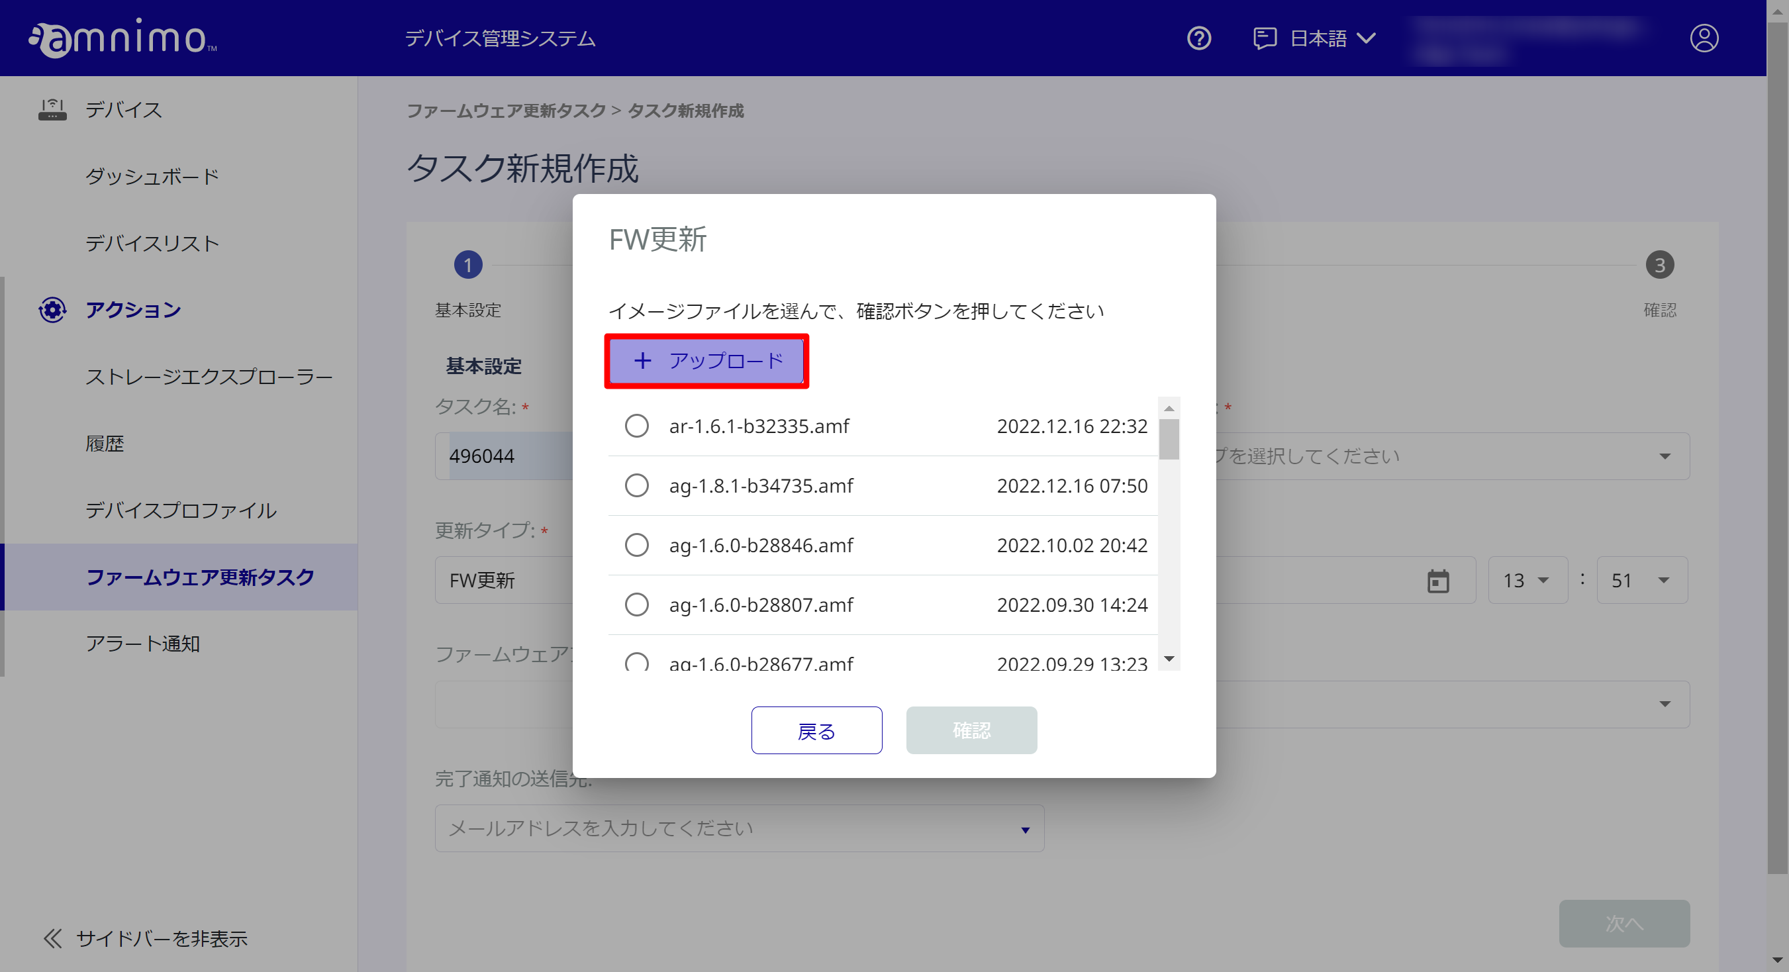Open the minute dropdown showing 51
1789x972 pixels.
click(x=1642, y=581)
